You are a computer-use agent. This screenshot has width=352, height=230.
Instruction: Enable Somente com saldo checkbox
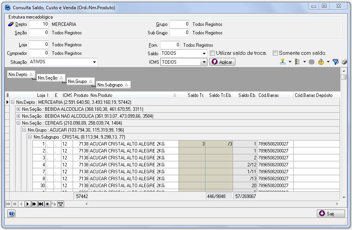pos(275,53)
